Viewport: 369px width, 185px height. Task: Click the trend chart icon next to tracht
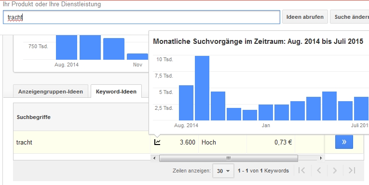[157, 142]
